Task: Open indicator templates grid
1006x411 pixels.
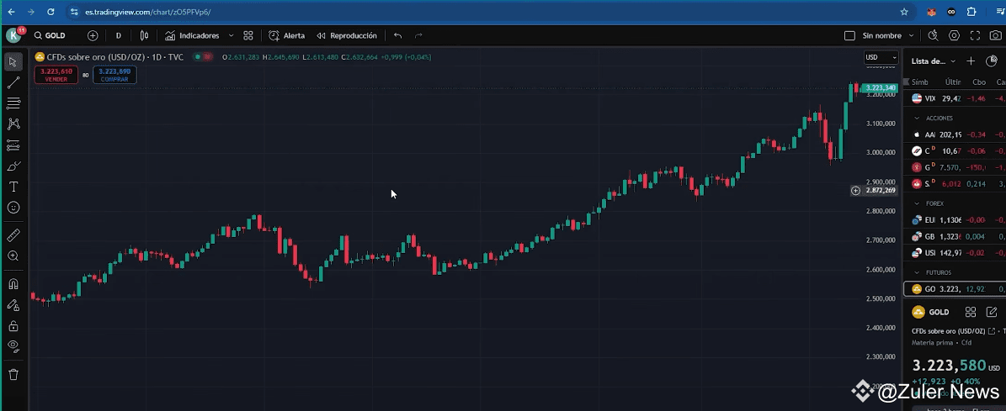Action: [x=248, y=36]
